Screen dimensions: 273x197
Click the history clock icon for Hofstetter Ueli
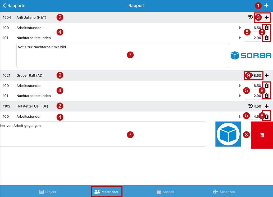point(251,106)
